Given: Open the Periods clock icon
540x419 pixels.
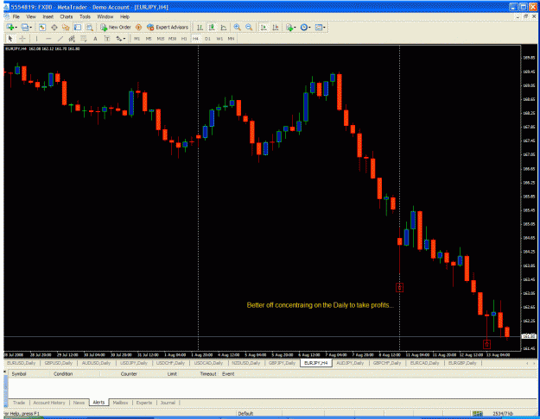Looking at the screenshot, I should tap(304, 27).
